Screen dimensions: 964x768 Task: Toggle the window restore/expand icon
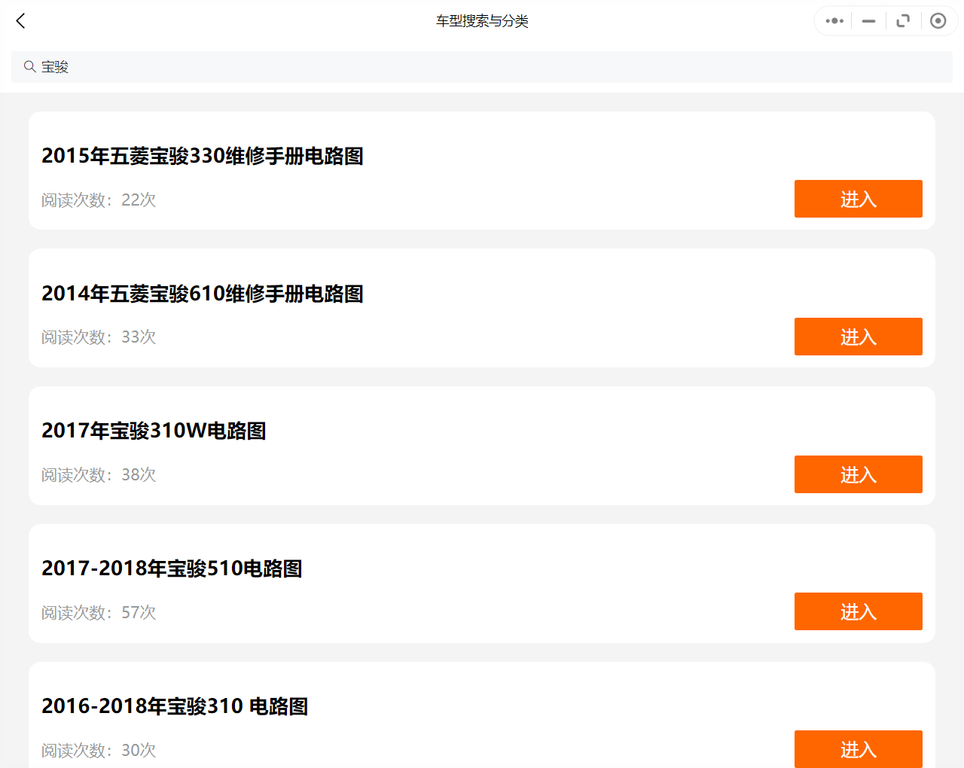[x=903, y=21]
